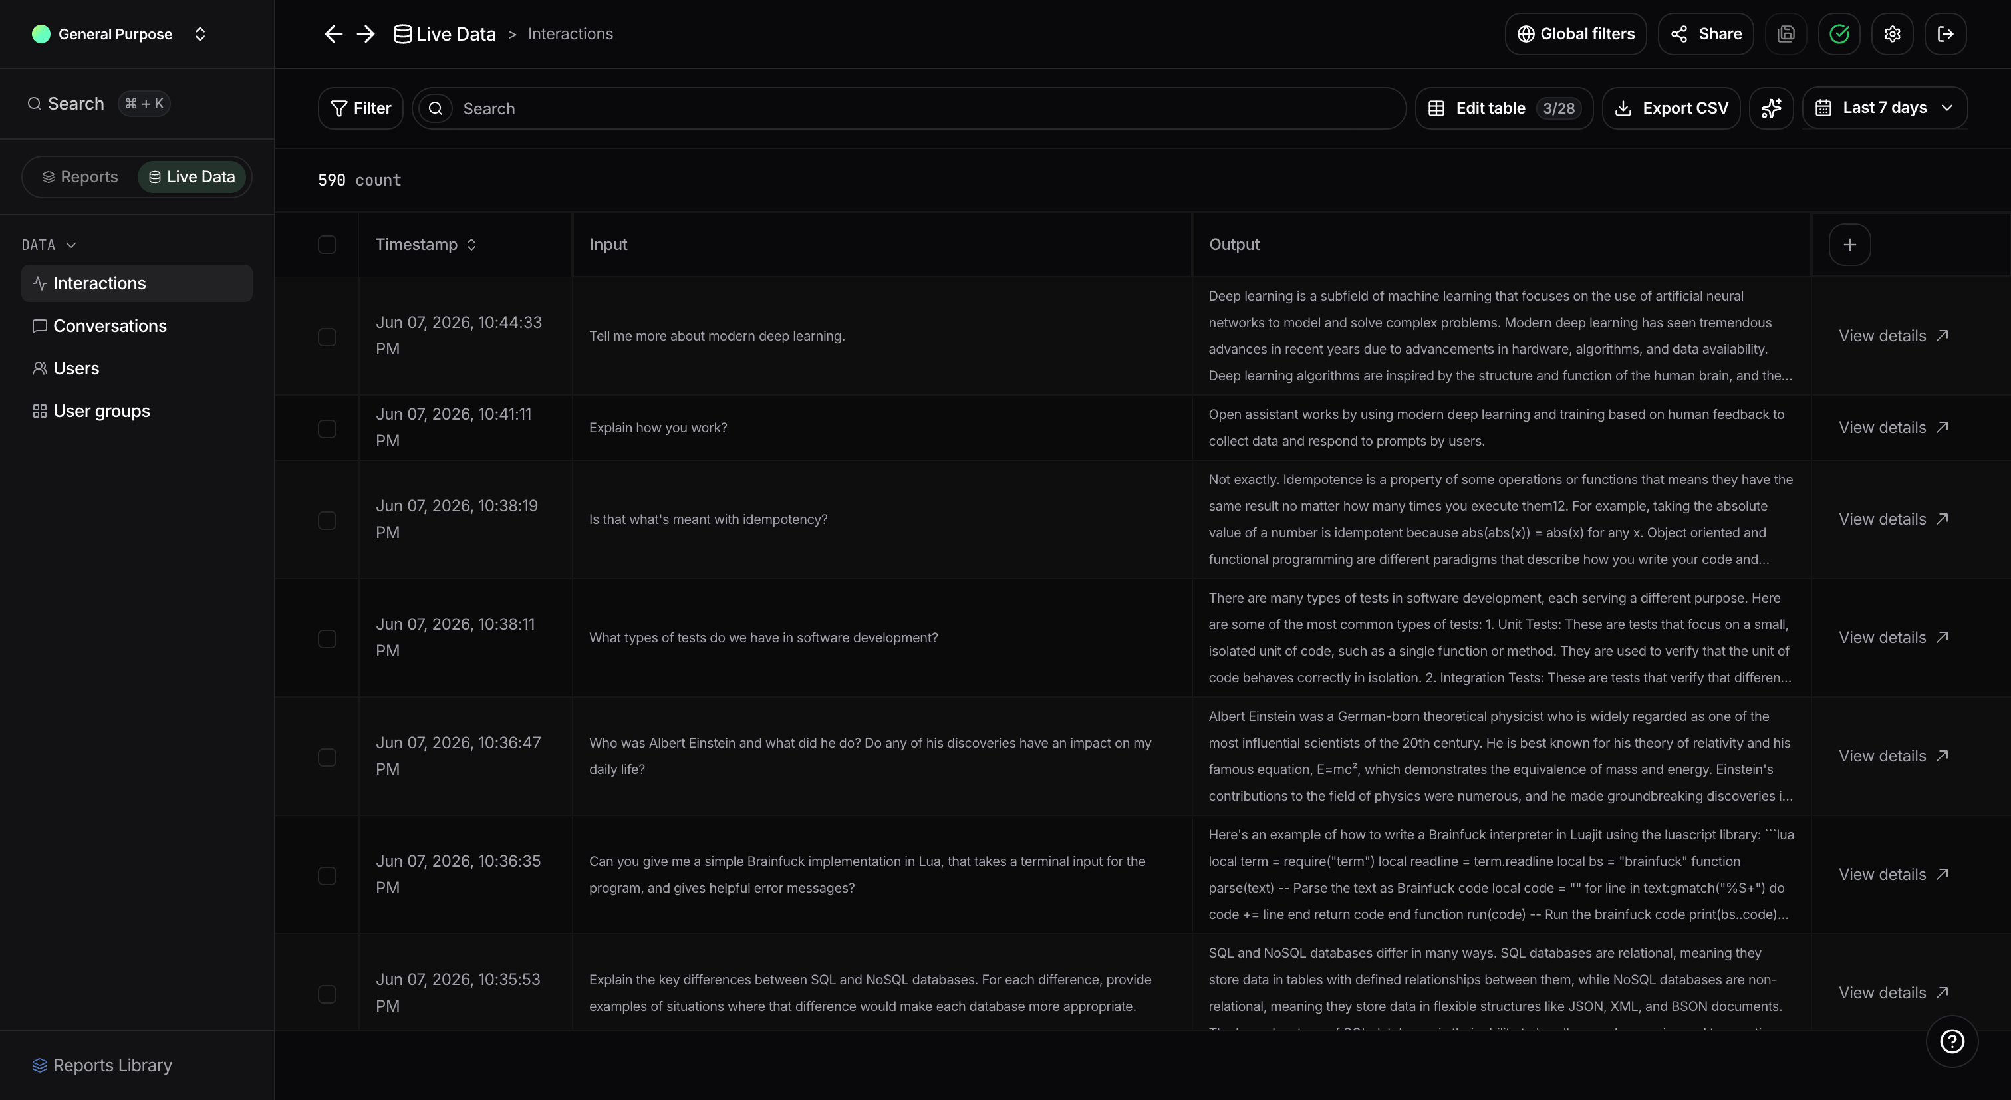Check the row at 10:38:11 PM
The width and height of the screenshot is (2011, 1100).
pyautogui.click(x=327, y=638)
